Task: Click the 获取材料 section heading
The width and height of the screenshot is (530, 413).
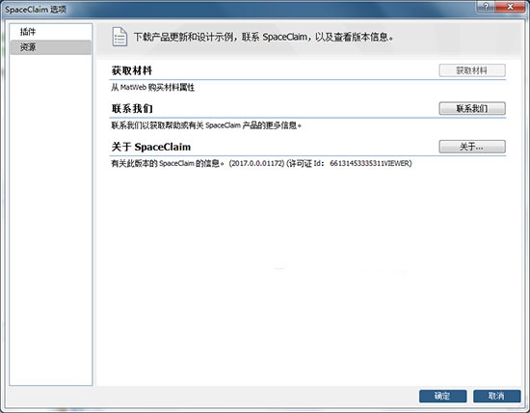Action: (132, 70)
